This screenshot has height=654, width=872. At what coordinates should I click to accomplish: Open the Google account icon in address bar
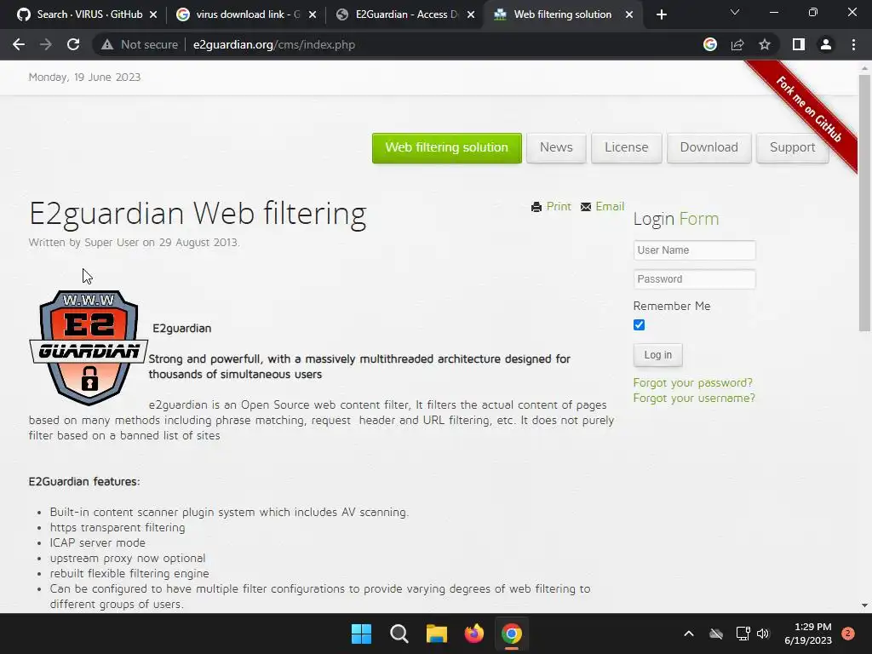click(710, 44)
